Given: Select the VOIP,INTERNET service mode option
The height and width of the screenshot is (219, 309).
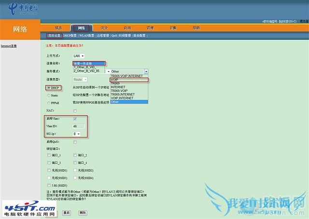Looking at the screenshot, I should coord(129,98).
